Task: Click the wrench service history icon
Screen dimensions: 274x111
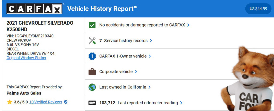Action: [92, 41]
